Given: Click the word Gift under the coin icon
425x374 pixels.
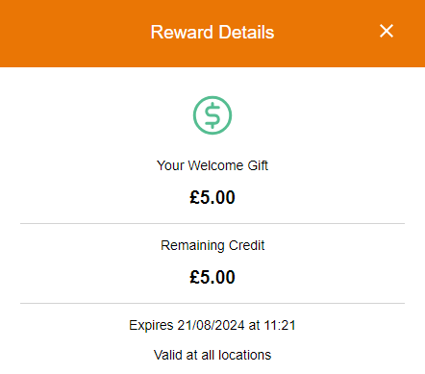Looking at the screenshot, I should (258, 165).
